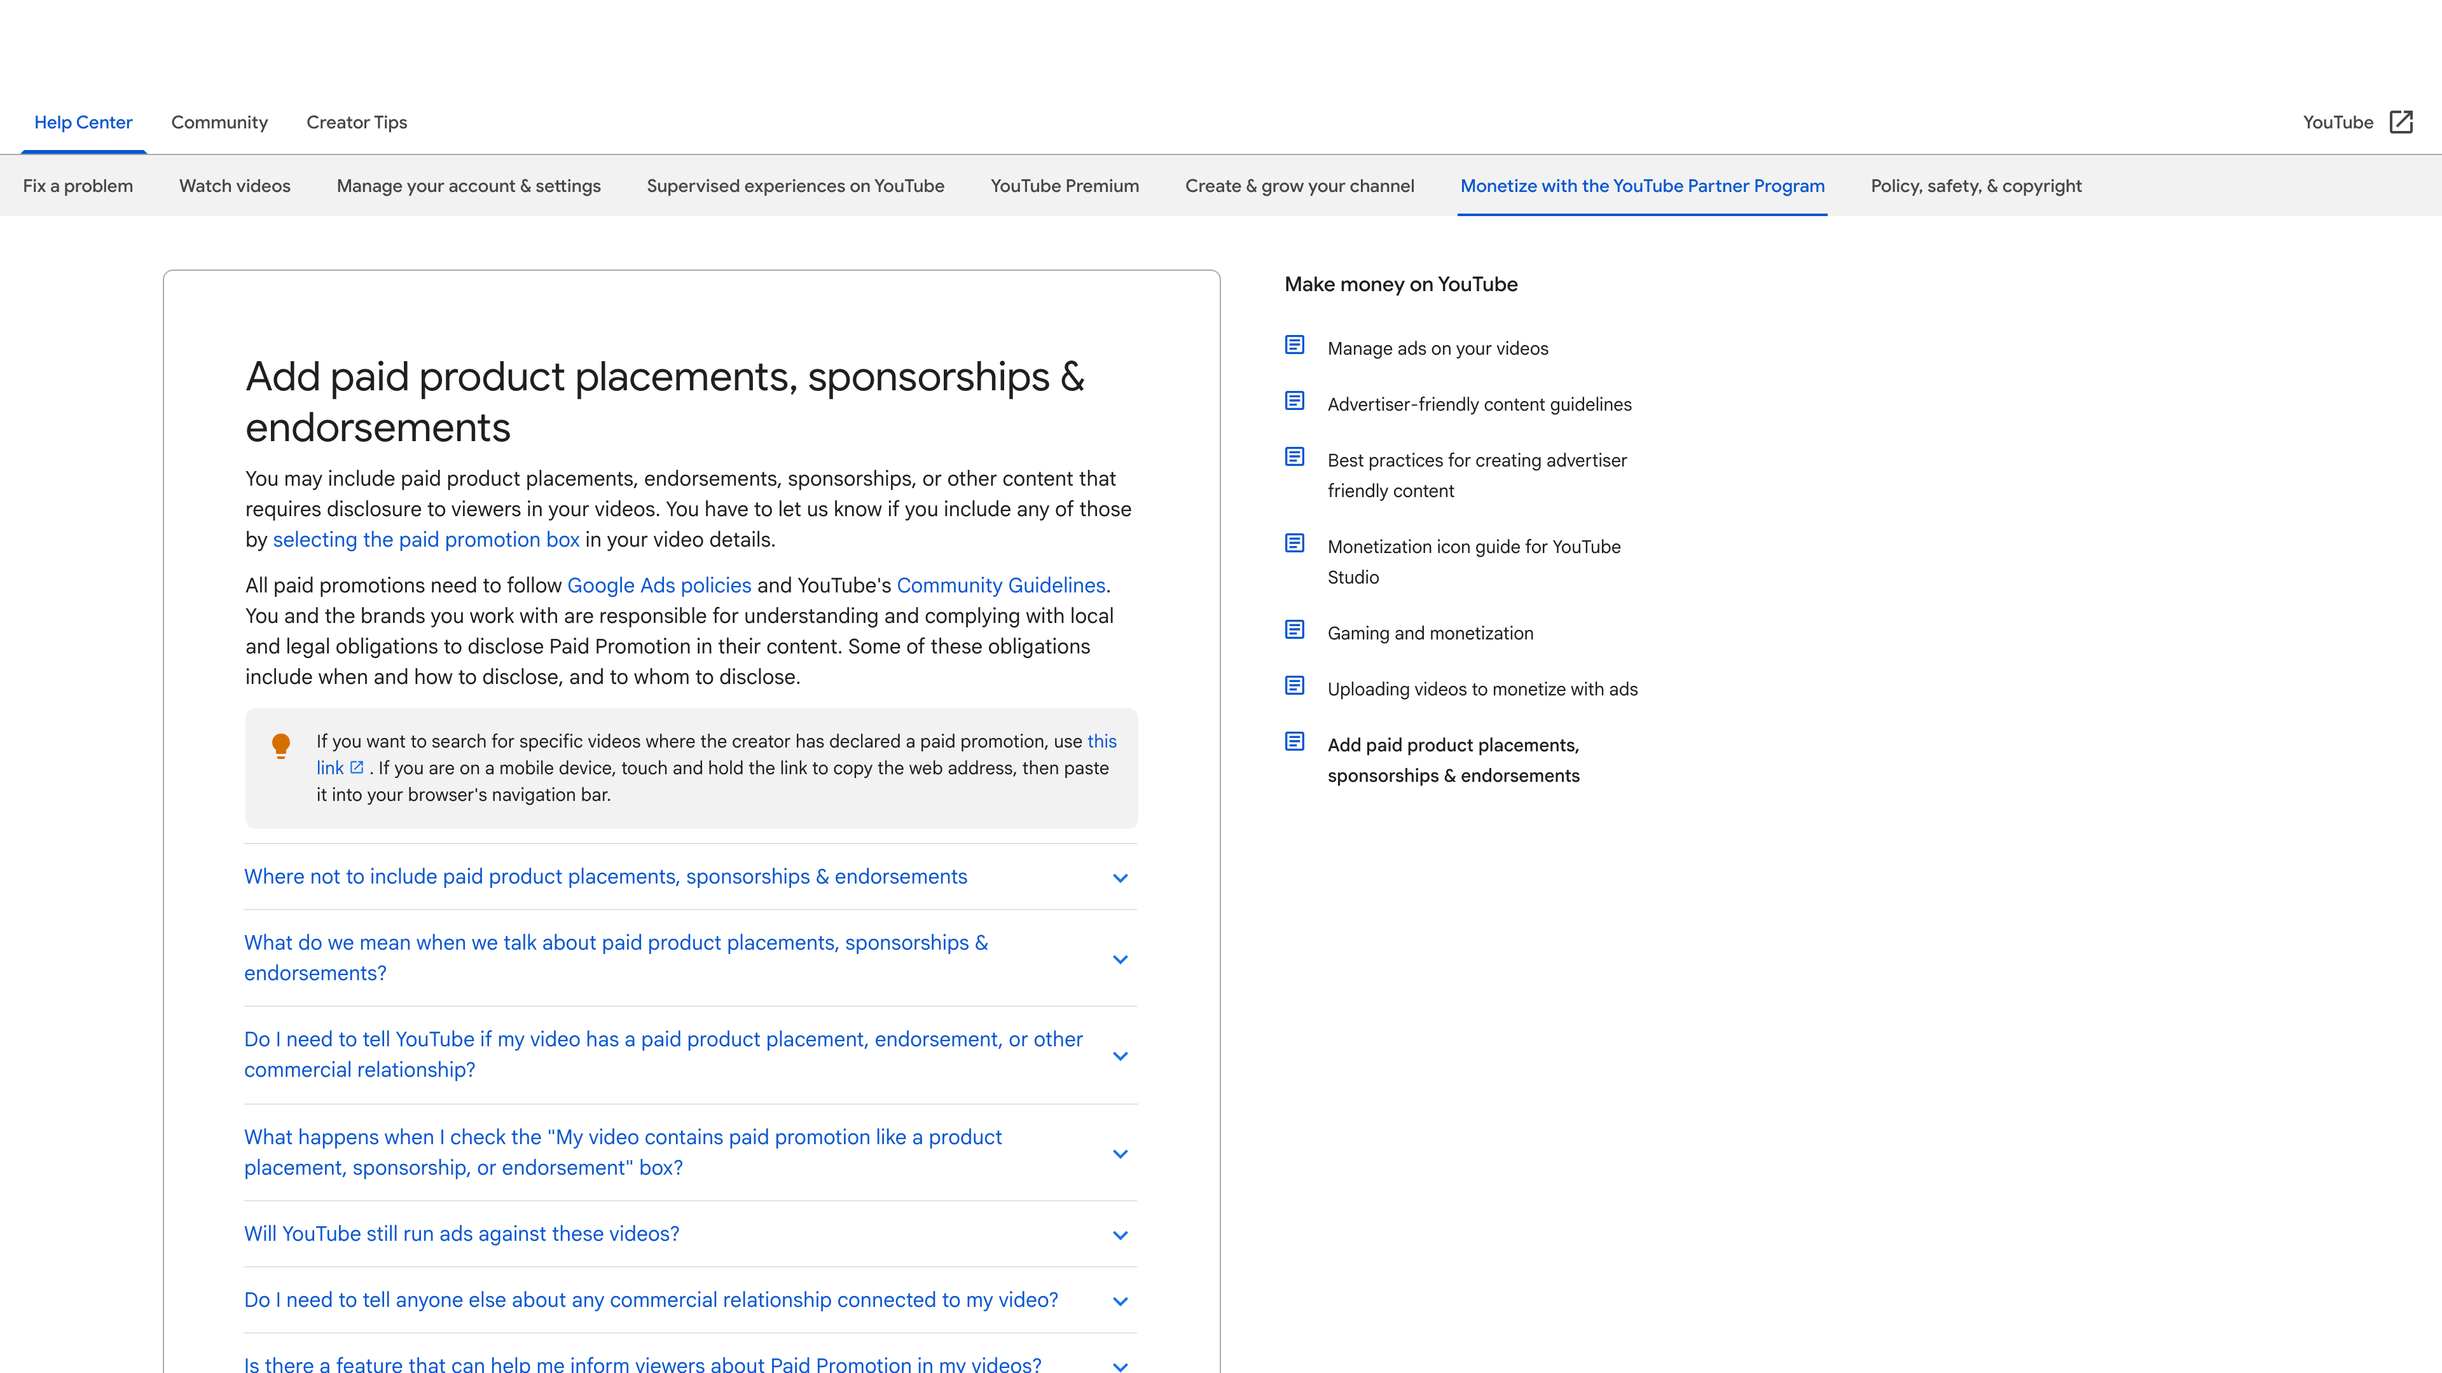Screen dimensions: 2442x1373
Task: Select 'Policy, safety, & copyright' menu item
Action: point(1976,186)
